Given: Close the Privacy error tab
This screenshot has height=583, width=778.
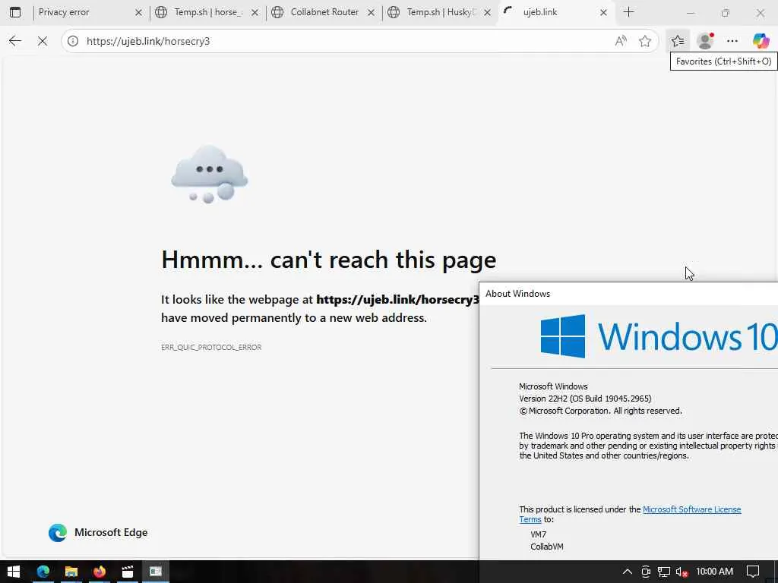Looking at the screenshot, I should 139,12.
